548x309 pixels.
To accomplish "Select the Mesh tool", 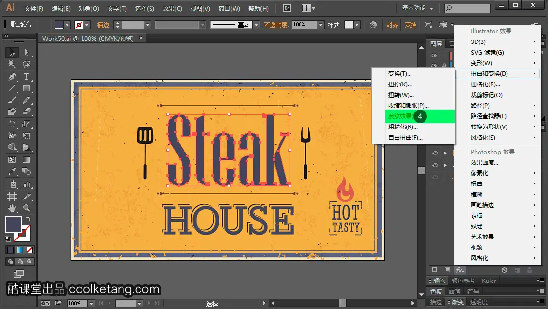I will tap(12, 160).
